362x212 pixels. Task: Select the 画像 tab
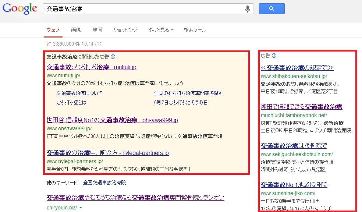point(76,30)
